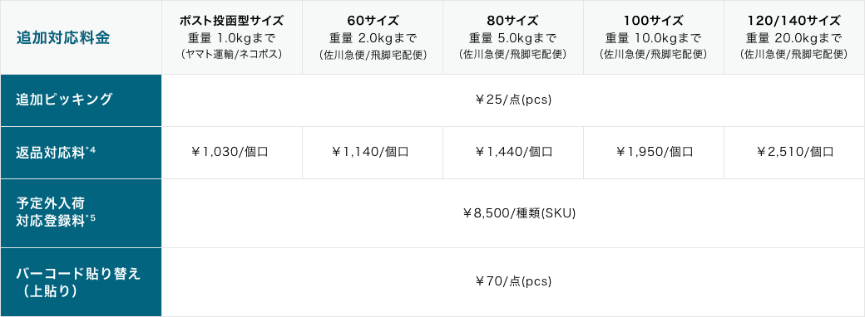Click the footnote *5 marker after 対応登録料
Image resolution: width=865 pixels, height=317 pixels.
coord(91,218)
